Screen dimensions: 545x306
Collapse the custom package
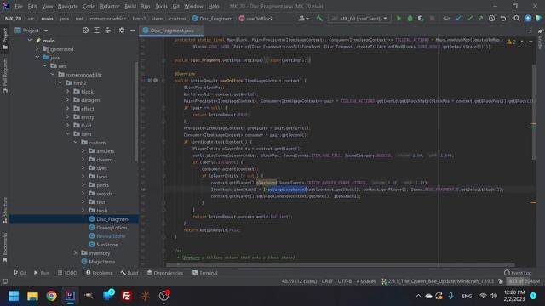point(76,143)
